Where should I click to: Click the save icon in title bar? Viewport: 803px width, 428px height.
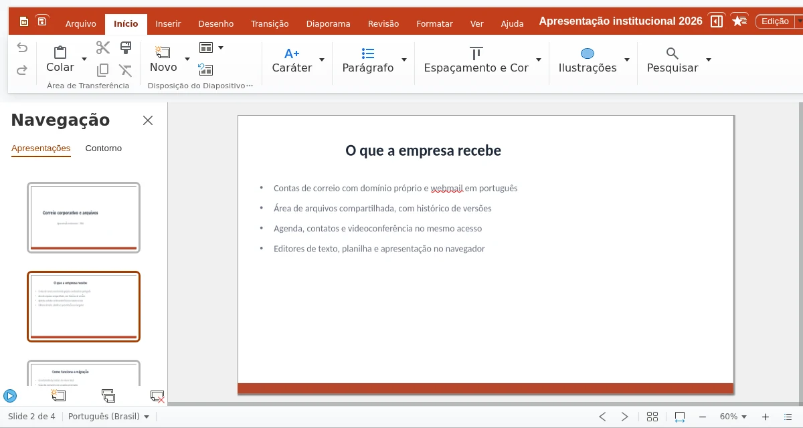pos(42,21)
